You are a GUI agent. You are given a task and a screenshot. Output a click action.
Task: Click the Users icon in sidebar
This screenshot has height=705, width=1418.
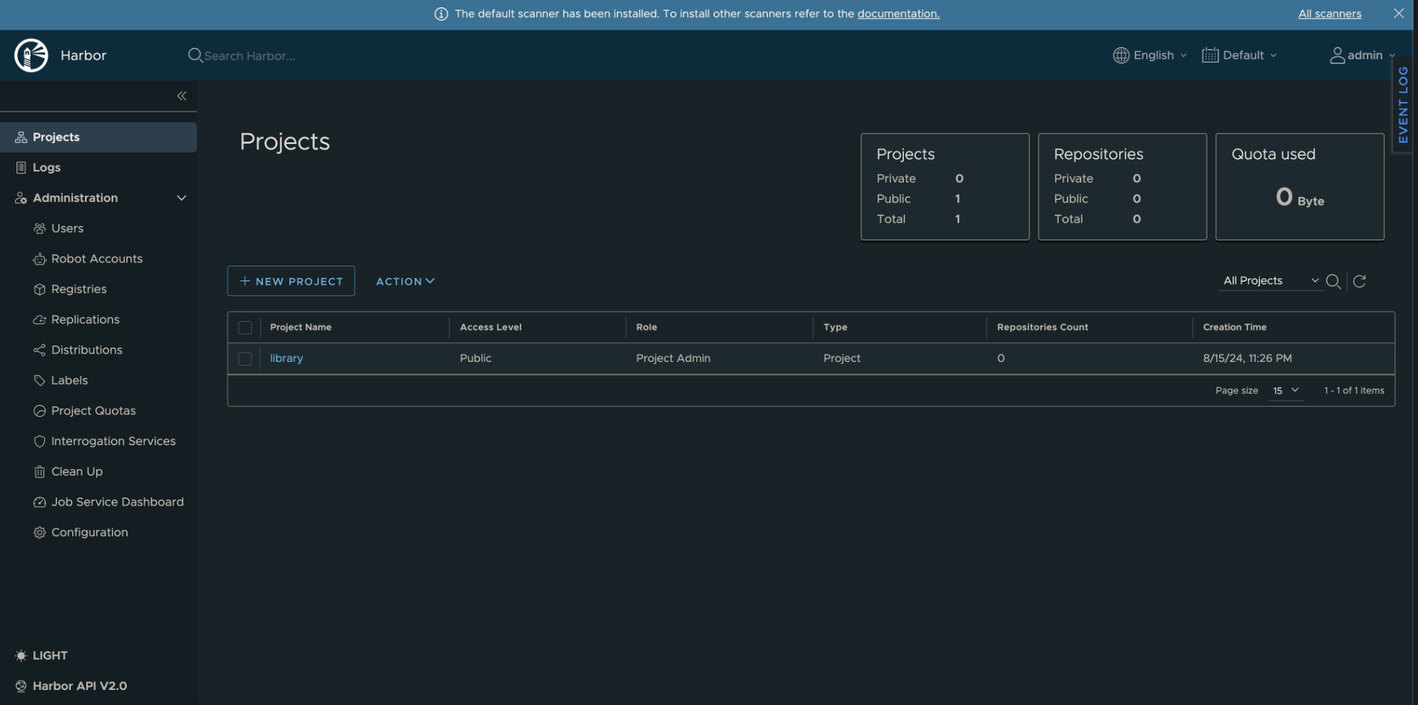(40, 229)
